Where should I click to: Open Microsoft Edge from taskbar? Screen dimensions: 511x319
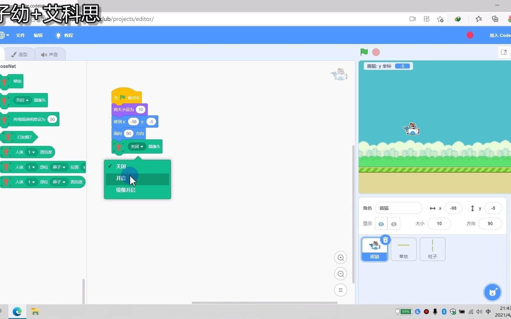[x=17, y=312]
